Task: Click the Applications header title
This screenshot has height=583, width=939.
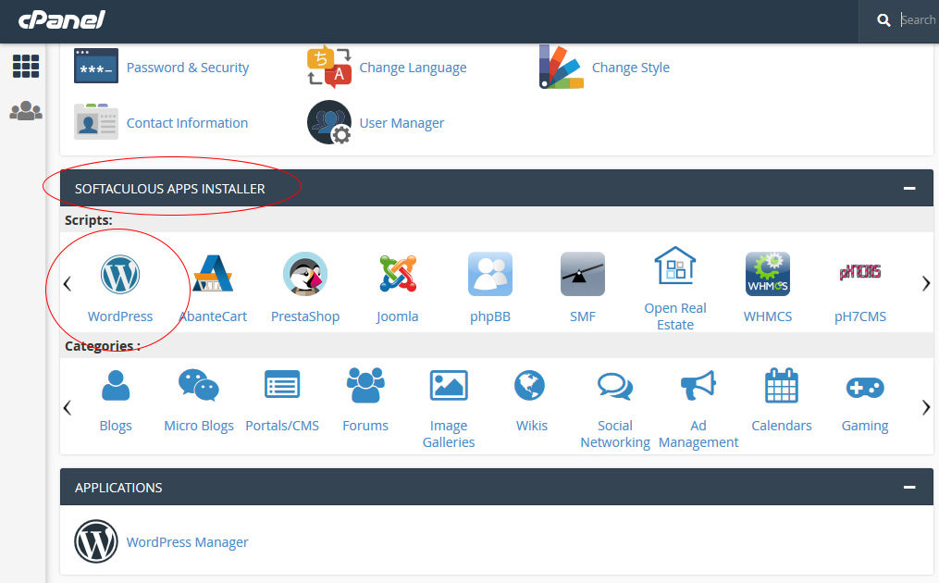Action: point(118,488)
